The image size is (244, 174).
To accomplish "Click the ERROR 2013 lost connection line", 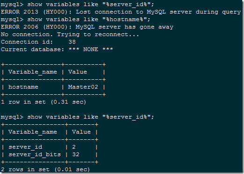I will pos(121,12).
